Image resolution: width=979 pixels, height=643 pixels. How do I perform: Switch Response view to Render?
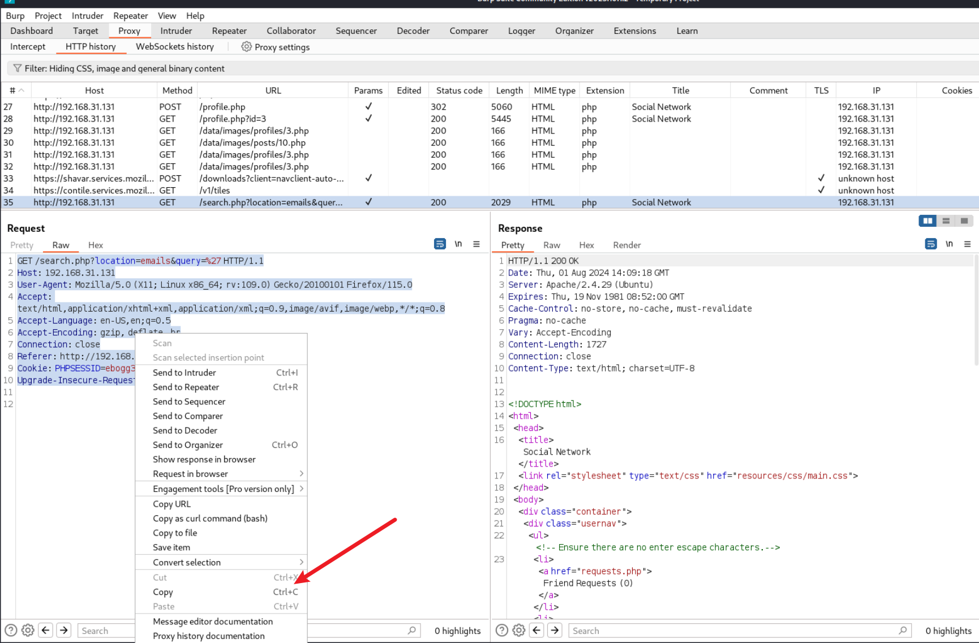(627, 245)
